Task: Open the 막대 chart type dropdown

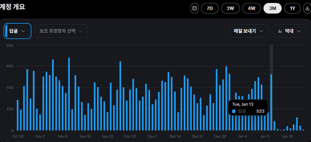Action: (289, 31)
